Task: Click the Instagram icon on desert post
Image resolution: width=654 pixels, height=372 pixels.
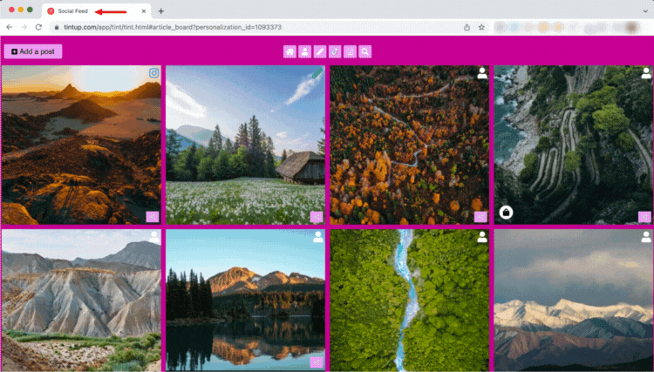Action: coord(153,73)
